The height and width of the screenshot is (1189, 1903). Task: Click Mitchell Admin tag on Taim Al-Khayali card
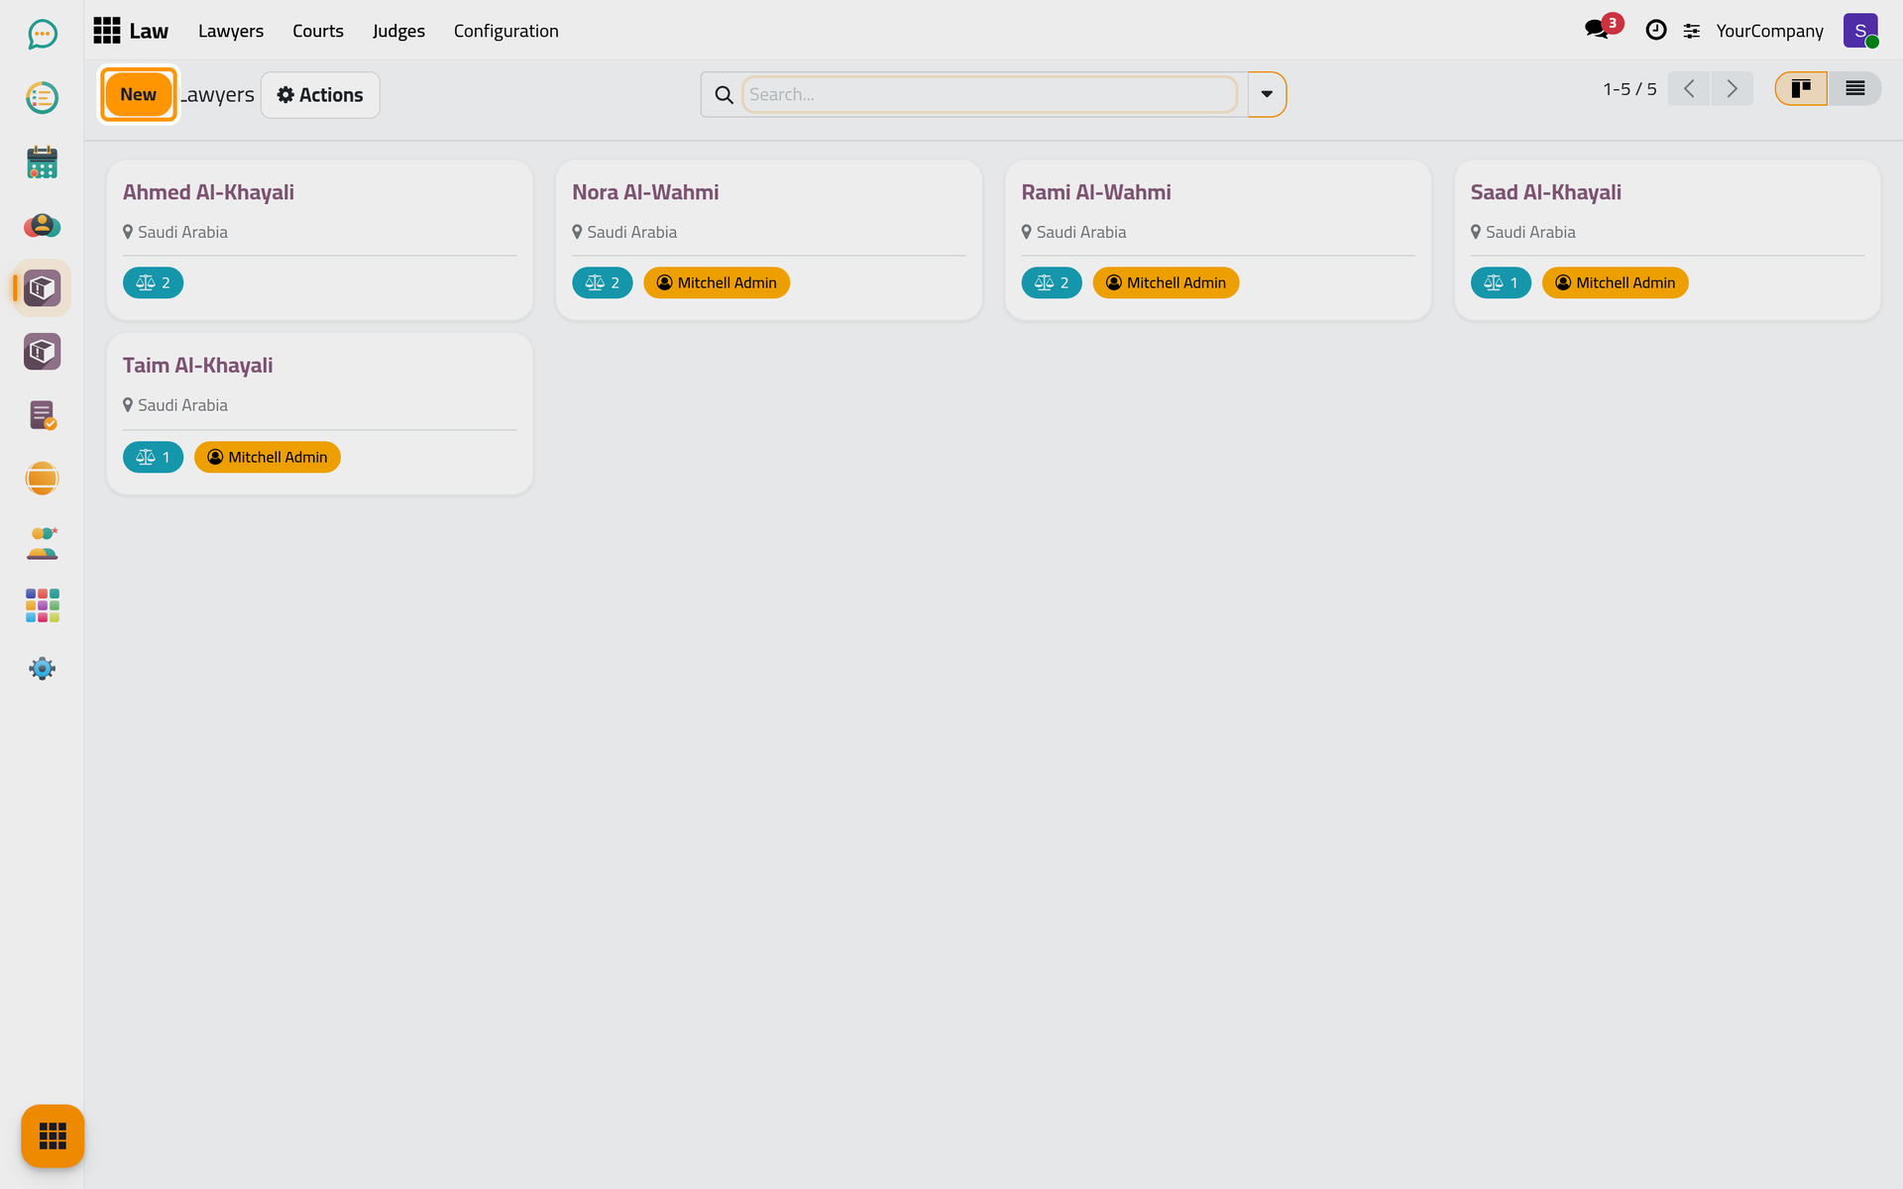click(x=267, y=457)
